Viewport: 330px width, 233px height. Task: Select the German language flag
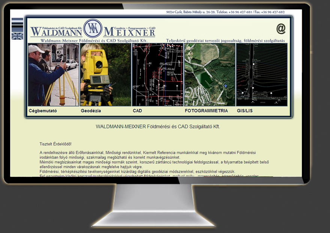click(x=17, y=28)
